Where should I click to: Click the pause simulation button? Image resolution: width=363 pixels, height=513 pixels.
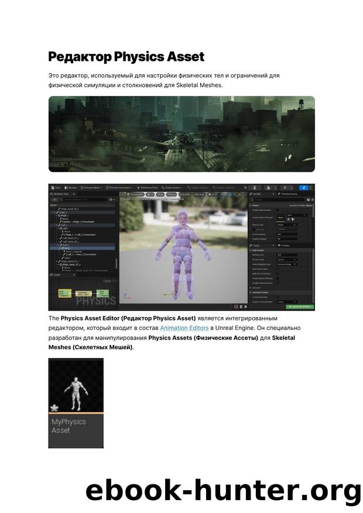tap(241, 307)
